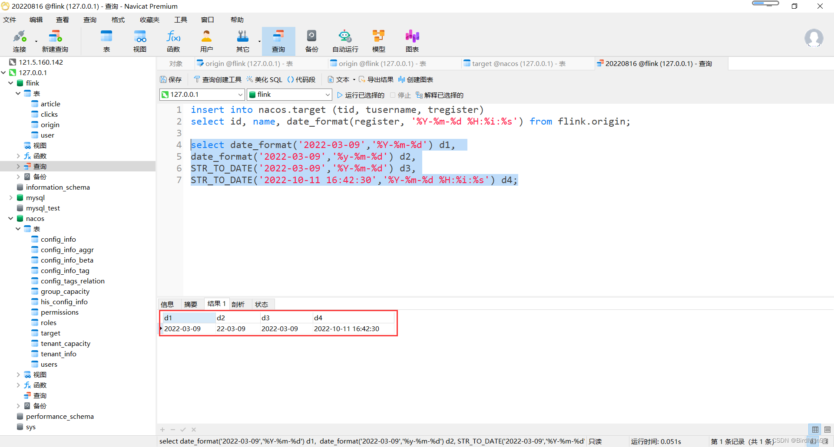Open Query Builder tool (查询创建工具)
The height and width of the screenshot is (447, 834).
tap(218, 79)
